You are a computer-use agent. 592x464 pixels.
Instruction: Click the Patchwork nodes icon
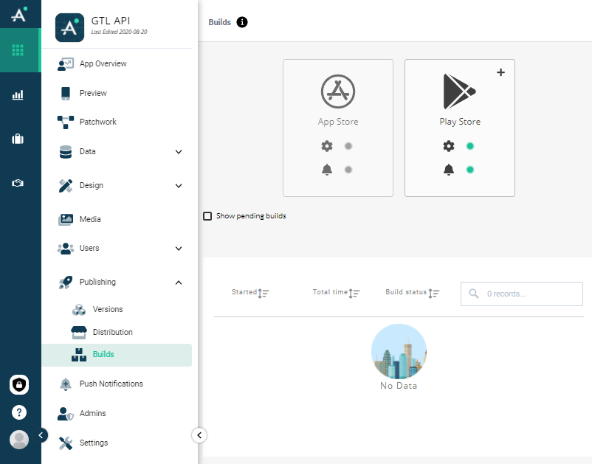coord(66,122)
